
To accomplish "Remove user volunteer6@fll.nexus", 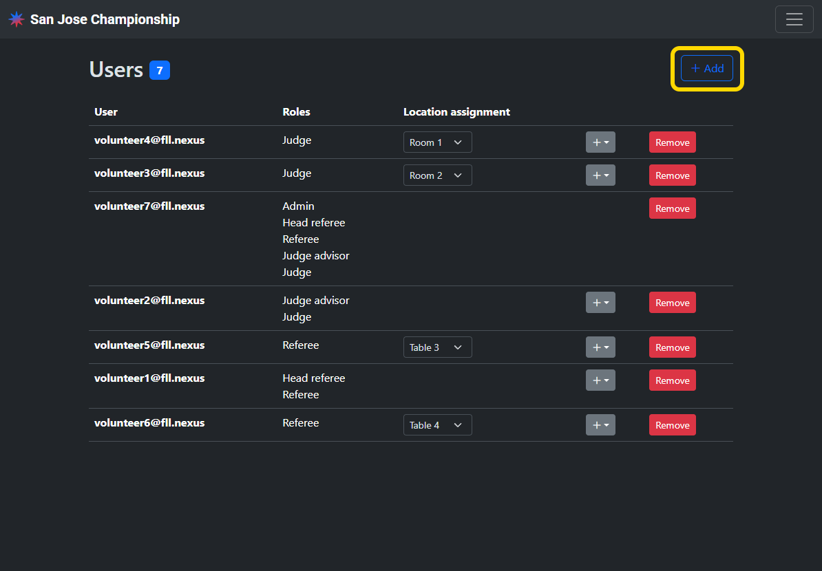I will click(672, 425).
